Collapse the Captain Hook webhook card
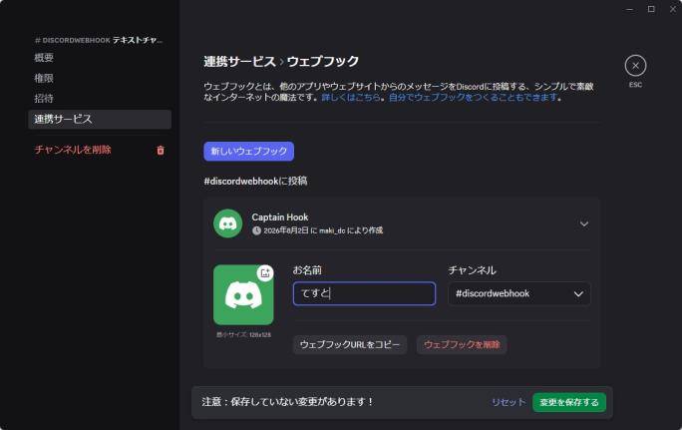 pyautogui.click(x=584, y=223)
